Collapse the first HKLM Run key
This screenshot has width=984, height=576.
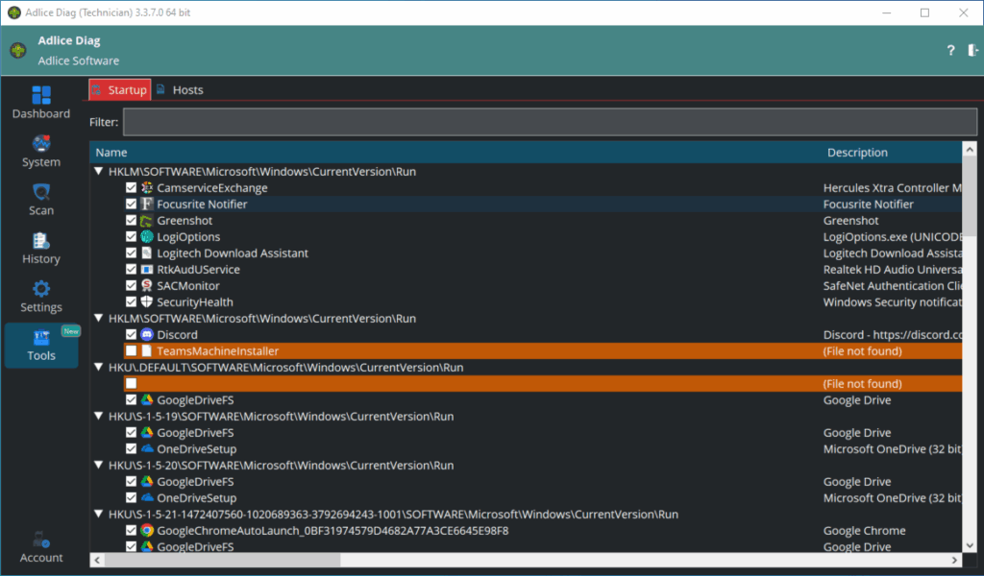100,172
